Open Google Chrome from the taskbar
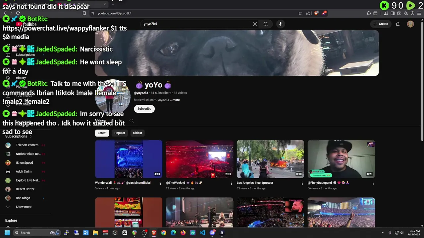Image resolution: width=424 pixels, height=238 pixels. tap(164, 233)
